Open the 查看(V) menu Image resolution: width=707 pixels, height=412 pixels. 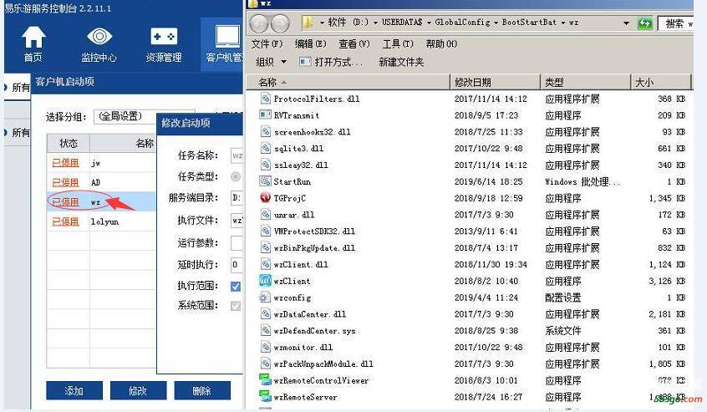(354, 43)
